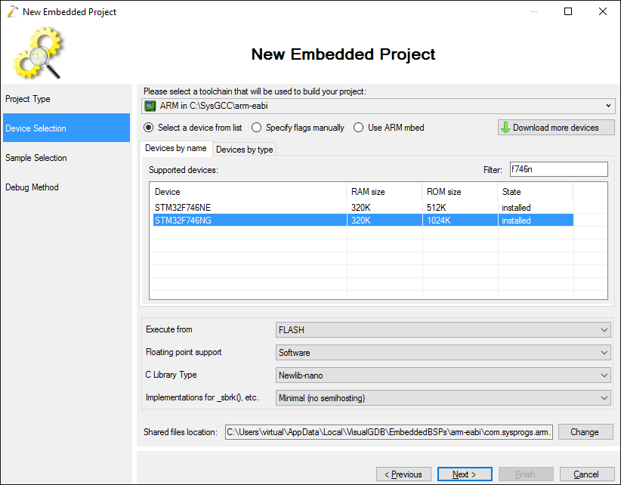Expand the 'Execute from' FLASH dropdown
Viewport: 621px width, 485px height.
(x=443, y=330)
